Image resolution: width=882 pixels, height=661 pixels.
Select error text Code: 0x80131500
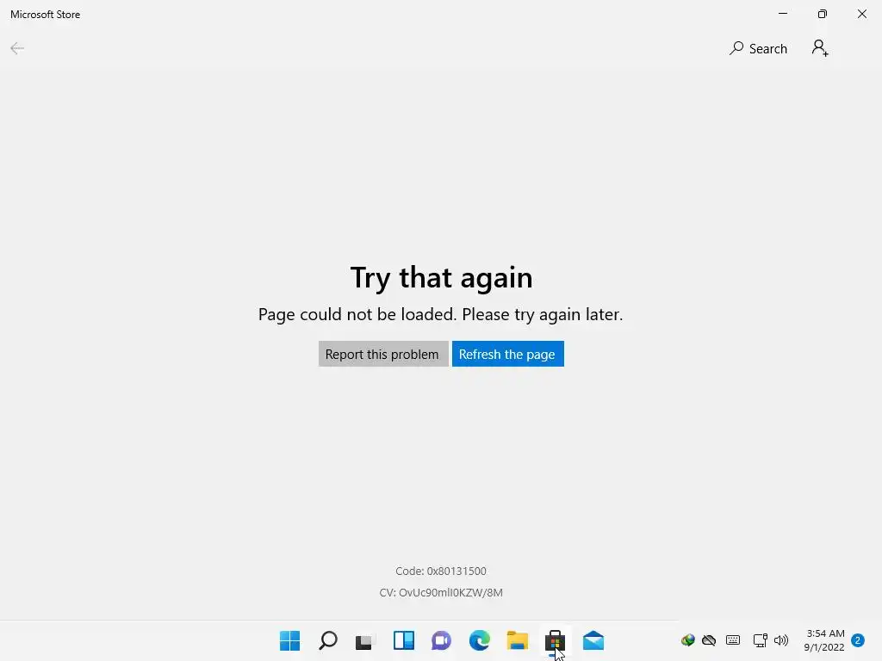[x=441, y=571]
